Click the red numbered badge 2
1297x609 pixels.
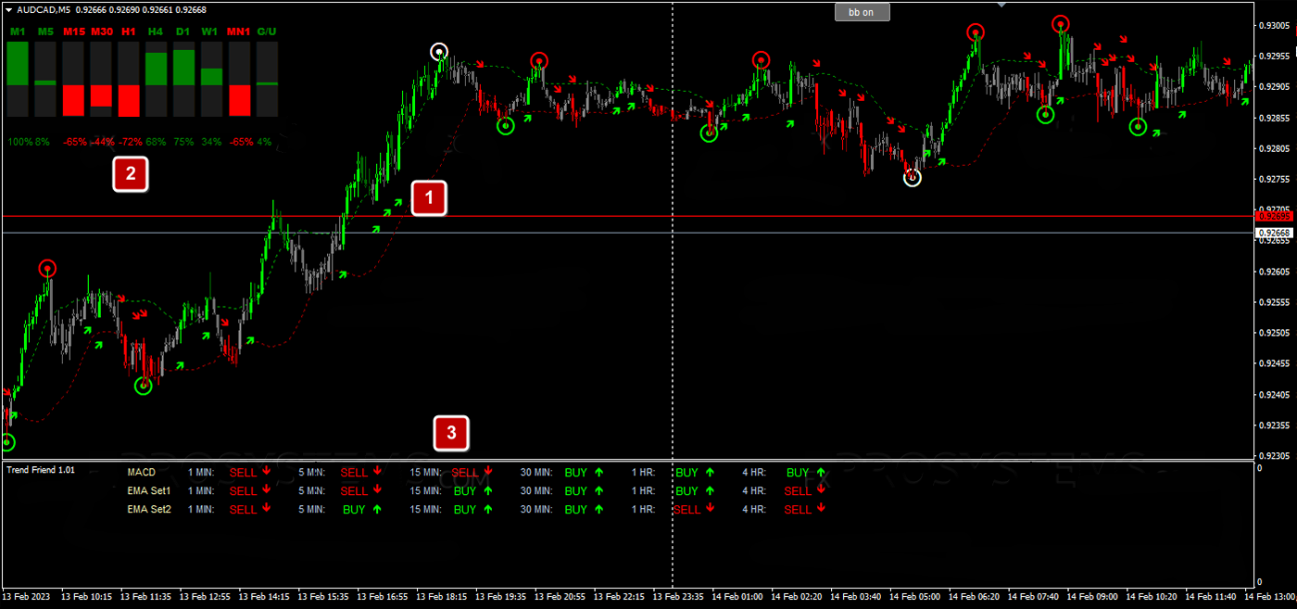coord(130,173)
